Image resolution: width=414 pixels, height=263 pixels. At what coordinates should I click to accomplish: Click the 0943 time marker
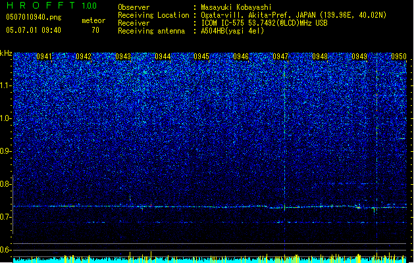123,57
